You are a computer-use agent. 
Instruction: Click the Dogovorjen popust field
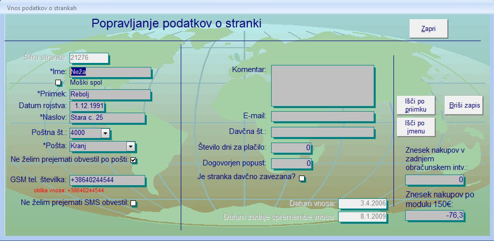[x=292, y=163]
